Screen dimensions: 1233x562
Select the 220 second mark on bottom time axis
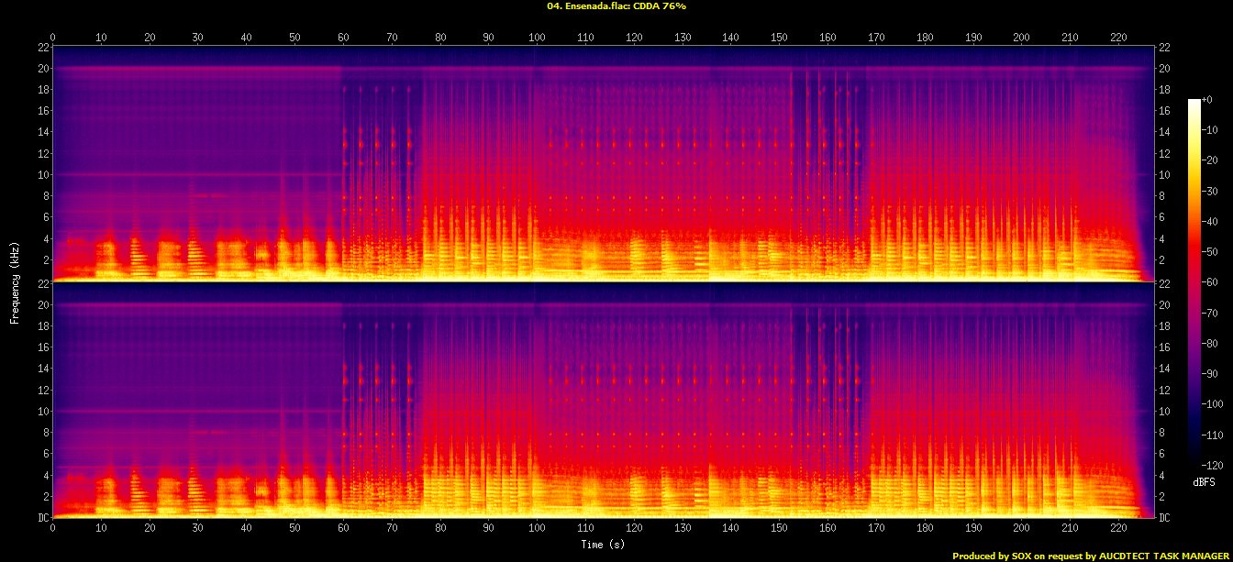(x=1118, y=528)
